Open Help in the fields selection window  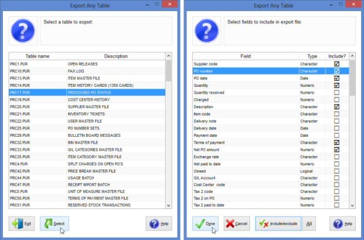[342, 224]
